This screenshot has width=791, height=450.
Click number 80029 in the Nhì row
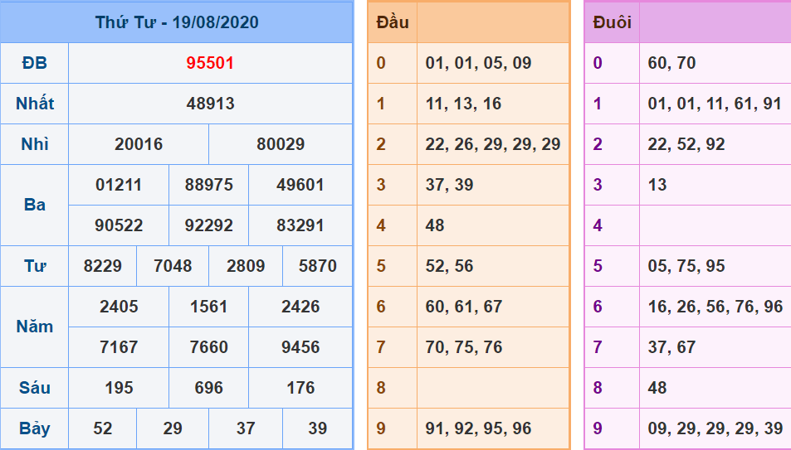(x=281, y=144)
